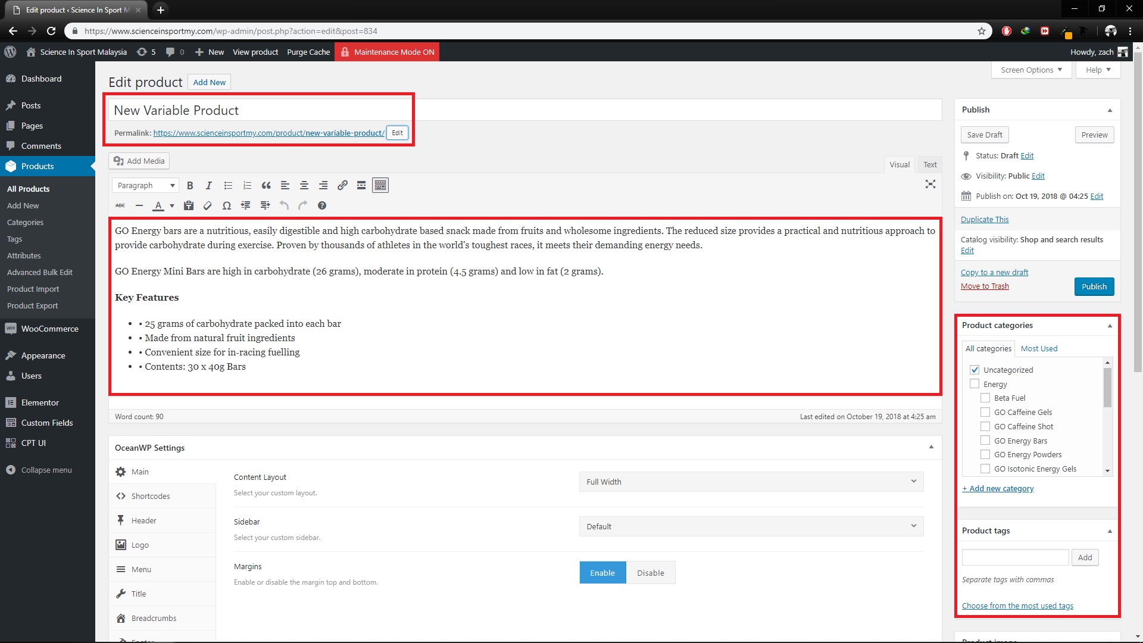Toggle bold formatting in editor toolbar
1143x643 pixels.
(x=190, y=186)
